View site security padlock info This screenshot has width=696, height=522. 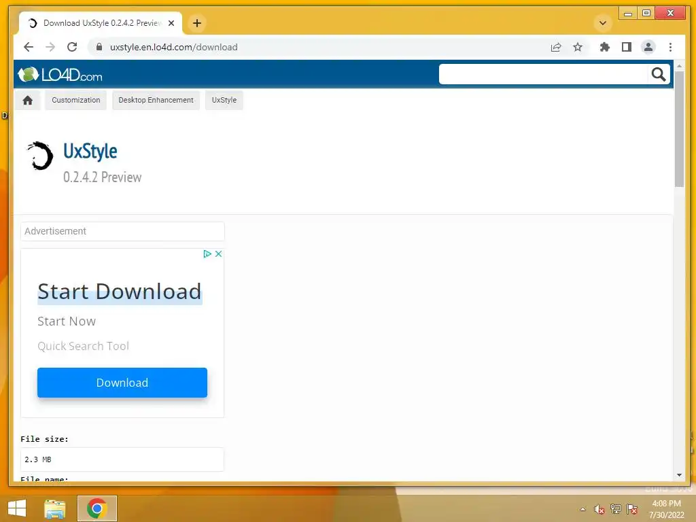tap(99, 47)
